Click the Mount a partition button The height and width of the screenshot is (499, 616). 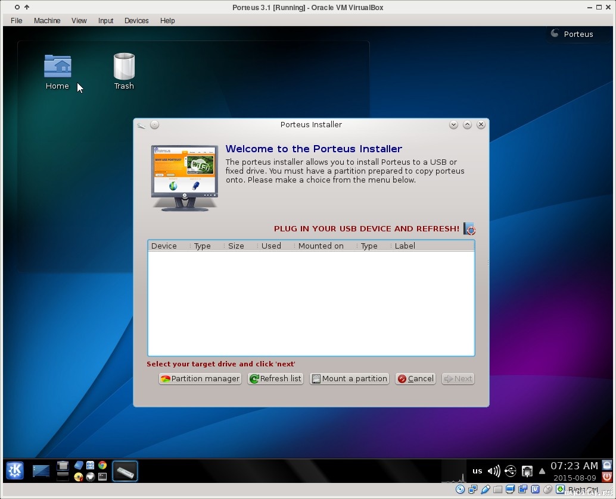pos(349,379)
